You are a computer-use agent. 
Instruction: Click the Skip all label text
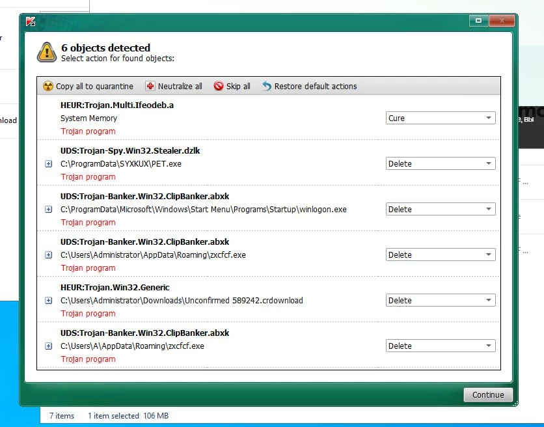pos(238,86)
